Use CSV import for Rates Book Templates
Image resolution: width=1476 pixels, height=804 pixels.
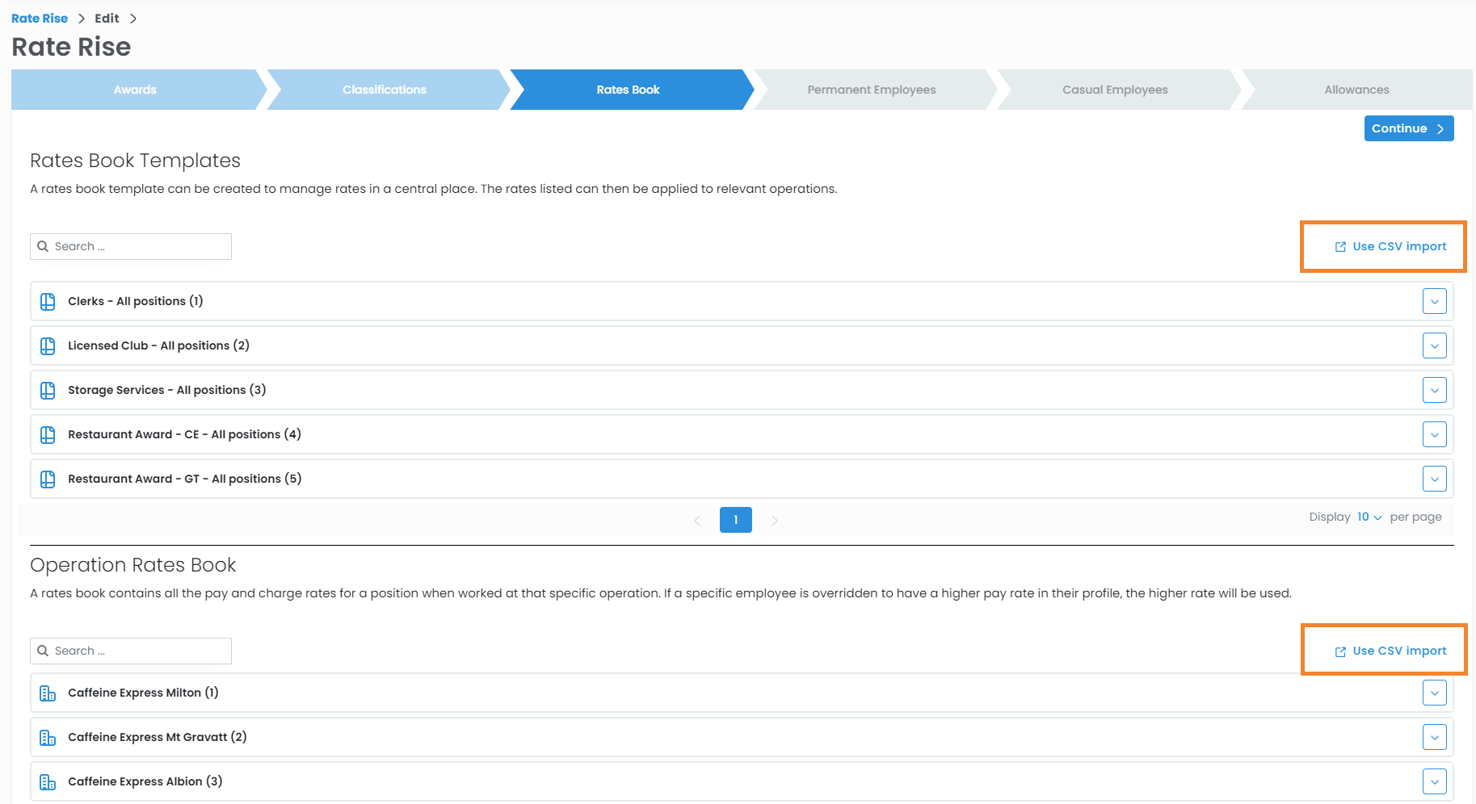point(1390,247)
